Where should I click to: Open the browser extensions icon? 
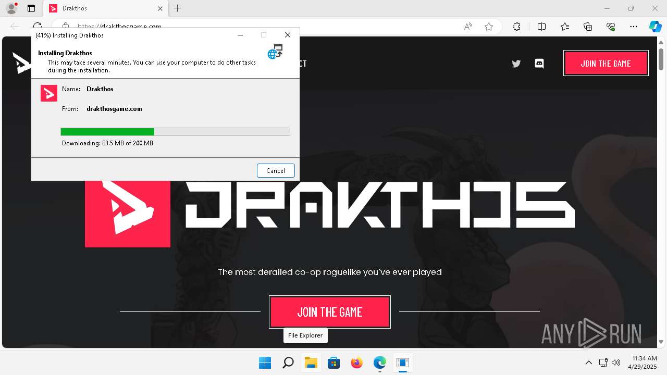[516, 27]
